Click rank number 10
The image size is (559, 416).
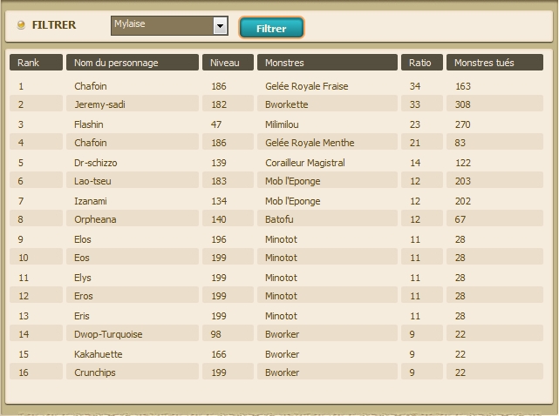(x=24, y=258)
